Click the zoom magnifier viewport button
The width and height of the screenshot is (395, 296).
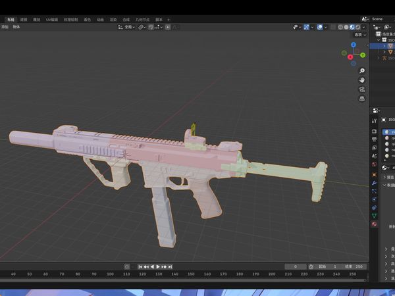(x=362, y=71)
